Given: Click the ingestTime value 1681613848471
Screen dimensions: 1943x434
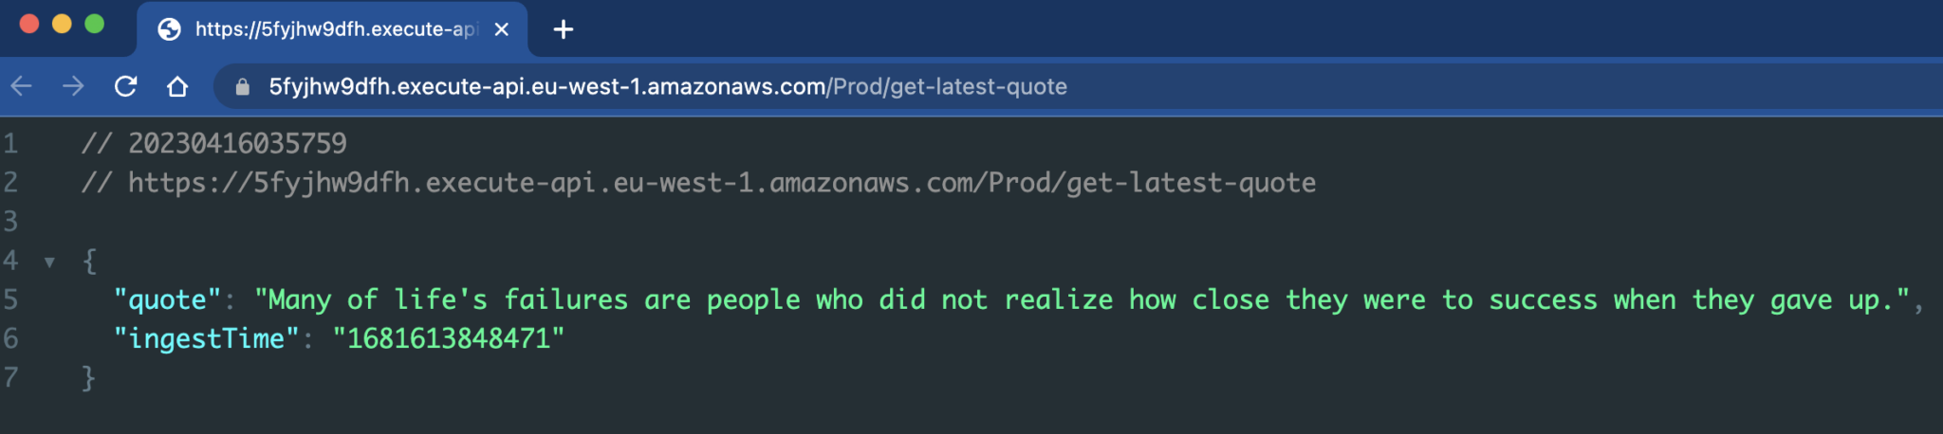Looking at the screenshot, I should point(449,338).
